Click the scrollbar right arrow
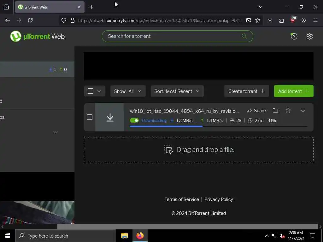The width and height of the screenshot is (323, 242). coord(320,227)
